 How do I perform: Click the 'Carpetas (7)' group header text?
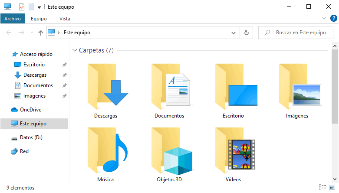pyautogui.click(x=96, y=50)
